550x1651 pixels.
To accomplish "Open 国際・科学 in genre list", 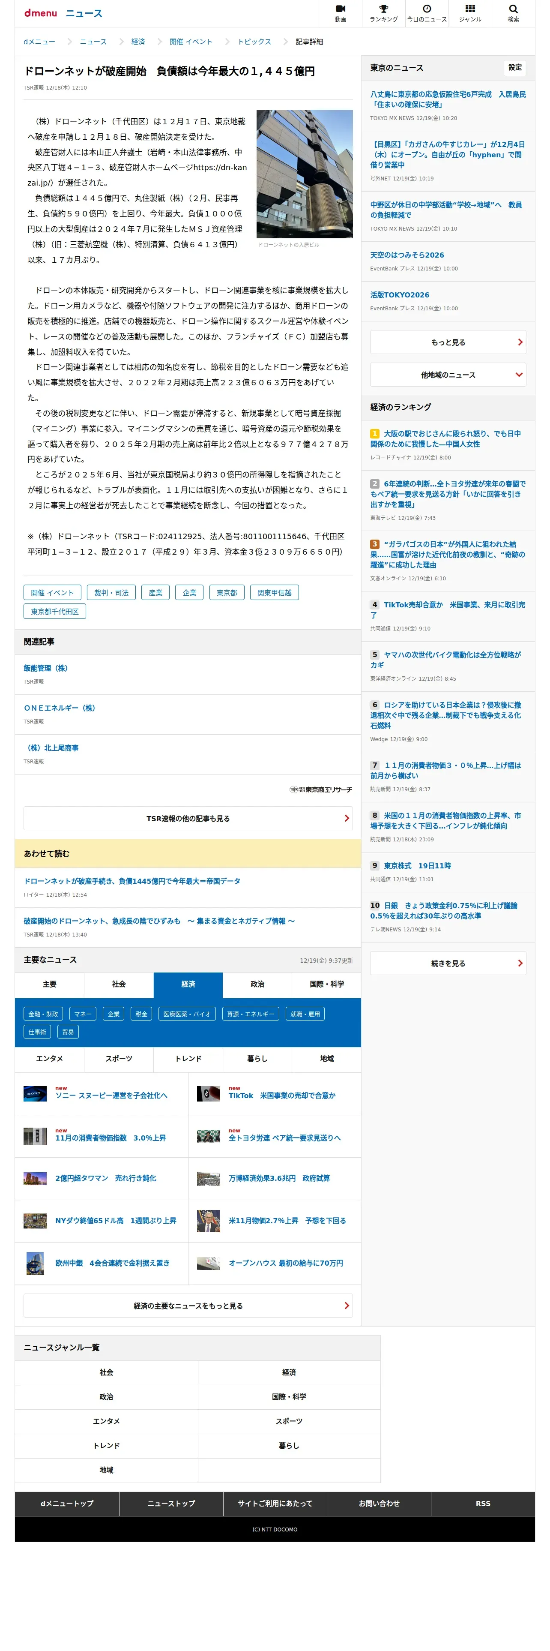I will click(289, 1396).
